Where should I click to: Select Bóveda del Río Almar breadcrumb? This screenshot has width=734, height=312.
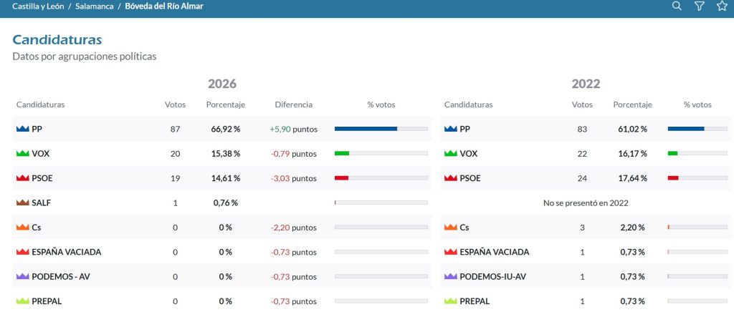pyautogui.click(x=164, y=6)
